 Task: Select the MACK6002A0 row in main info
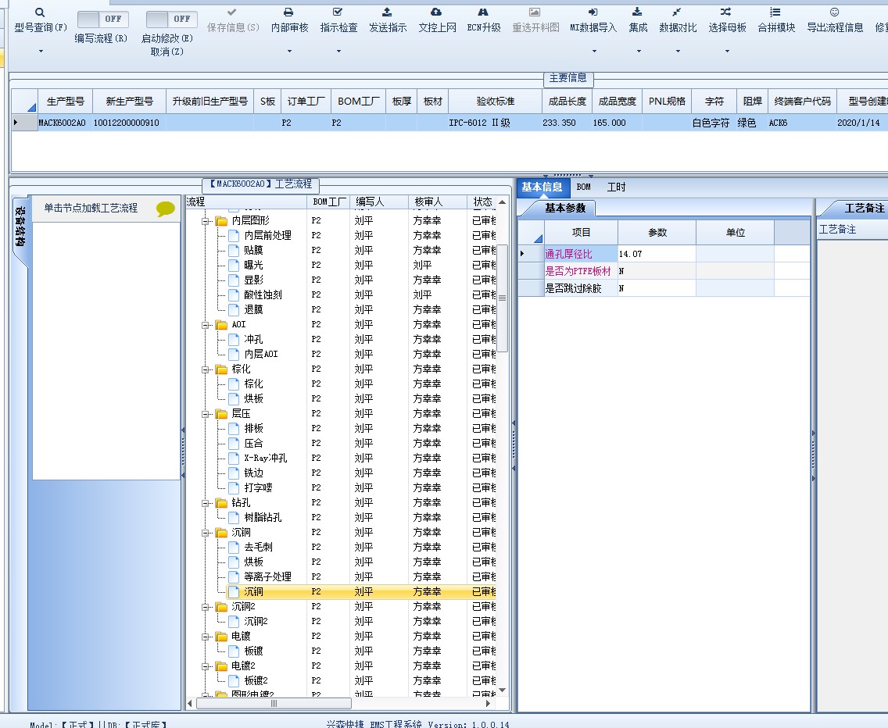click(449, 123)
